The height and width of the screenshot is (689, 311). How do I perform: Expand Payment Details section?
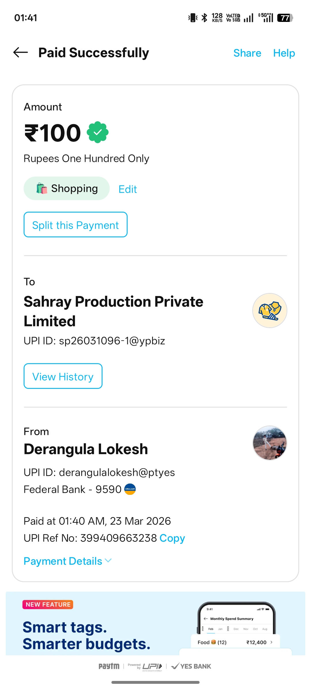pos(63,561)
